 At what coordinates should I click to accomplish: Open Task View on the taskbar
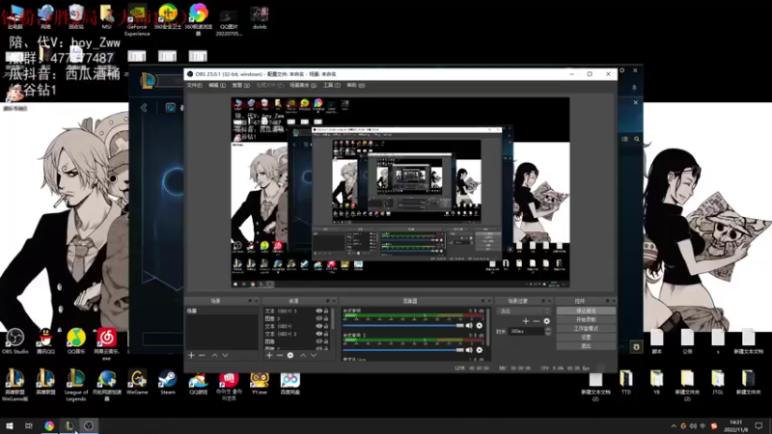(29, 426)
